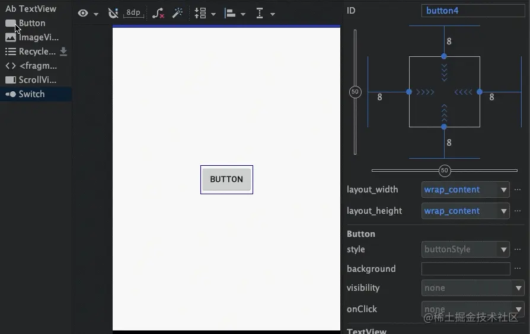
Task: Click the ID field containing button4
Action: 473,11
